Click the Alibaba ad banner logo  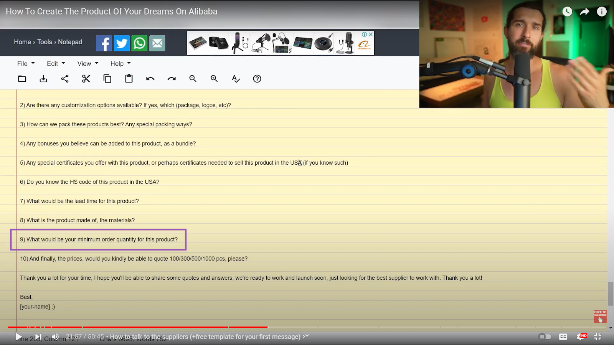click(x=364, y=46)
